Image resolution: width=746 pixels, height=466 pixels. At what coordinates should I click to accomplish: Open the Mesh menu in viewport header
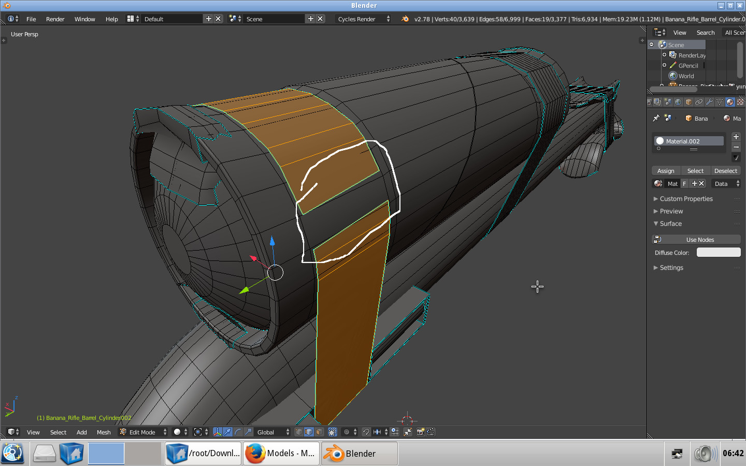coord(104,432)
